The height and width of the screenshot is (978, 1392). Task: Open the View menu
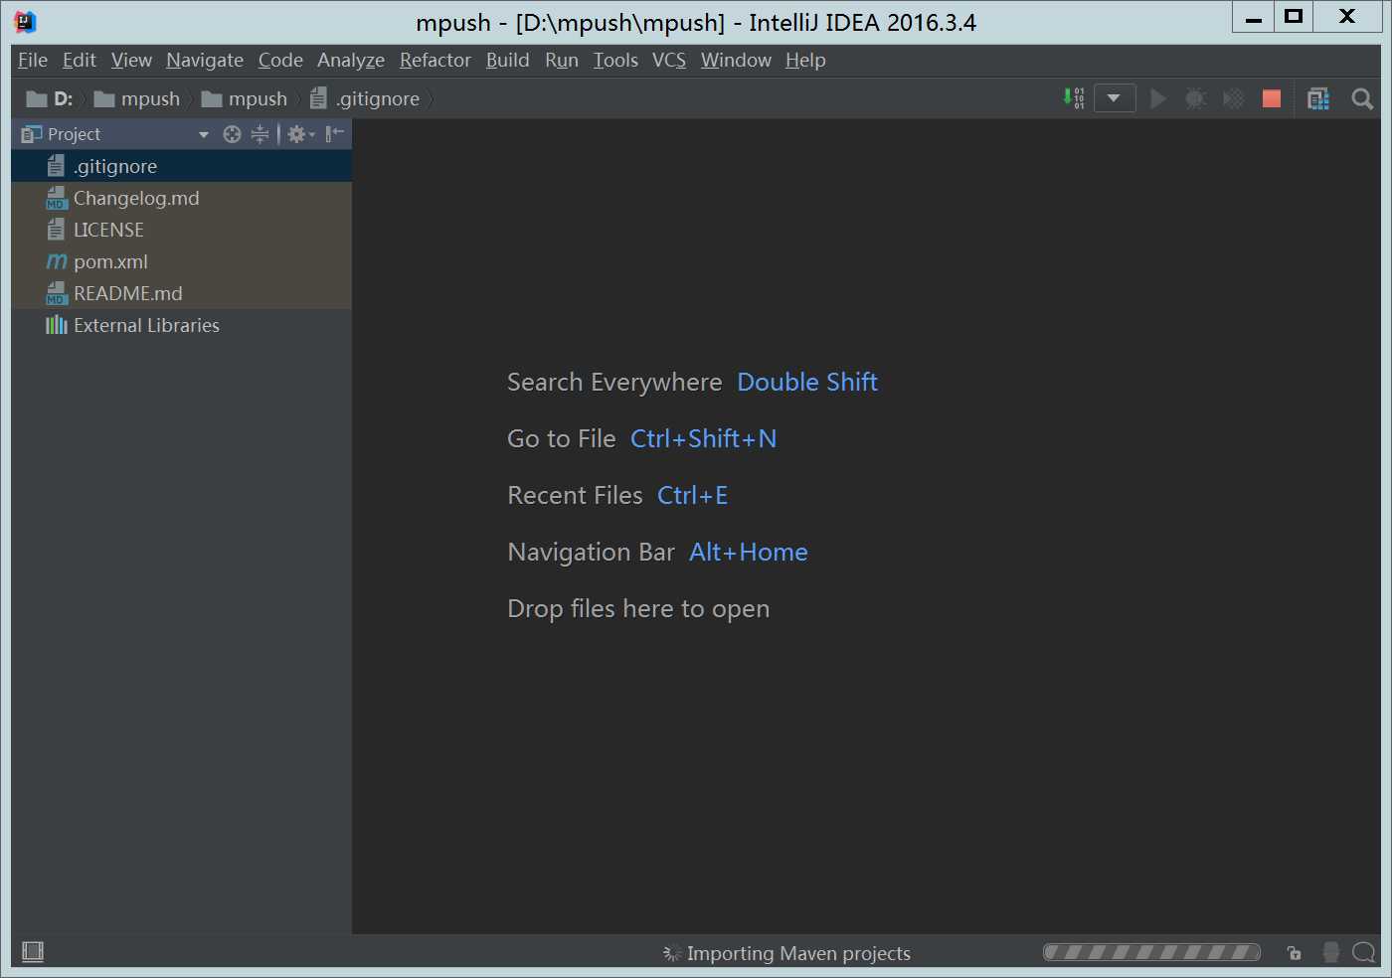point(131,60)
